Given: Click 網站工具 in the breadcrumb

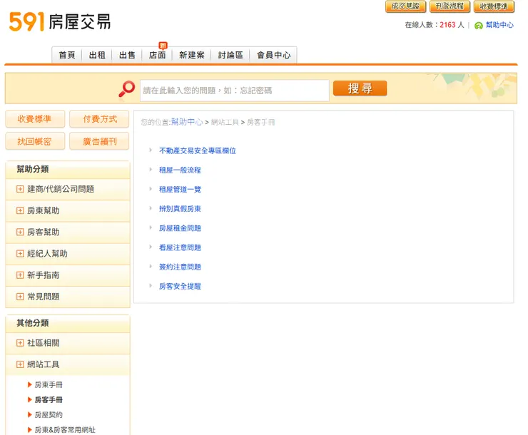Looking at the screenshot, I should point(225,123).
